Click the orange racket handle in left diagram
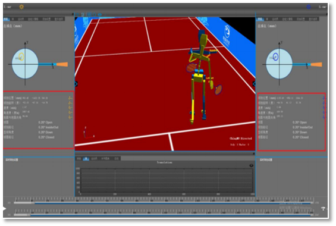 (x=62, y=64)
